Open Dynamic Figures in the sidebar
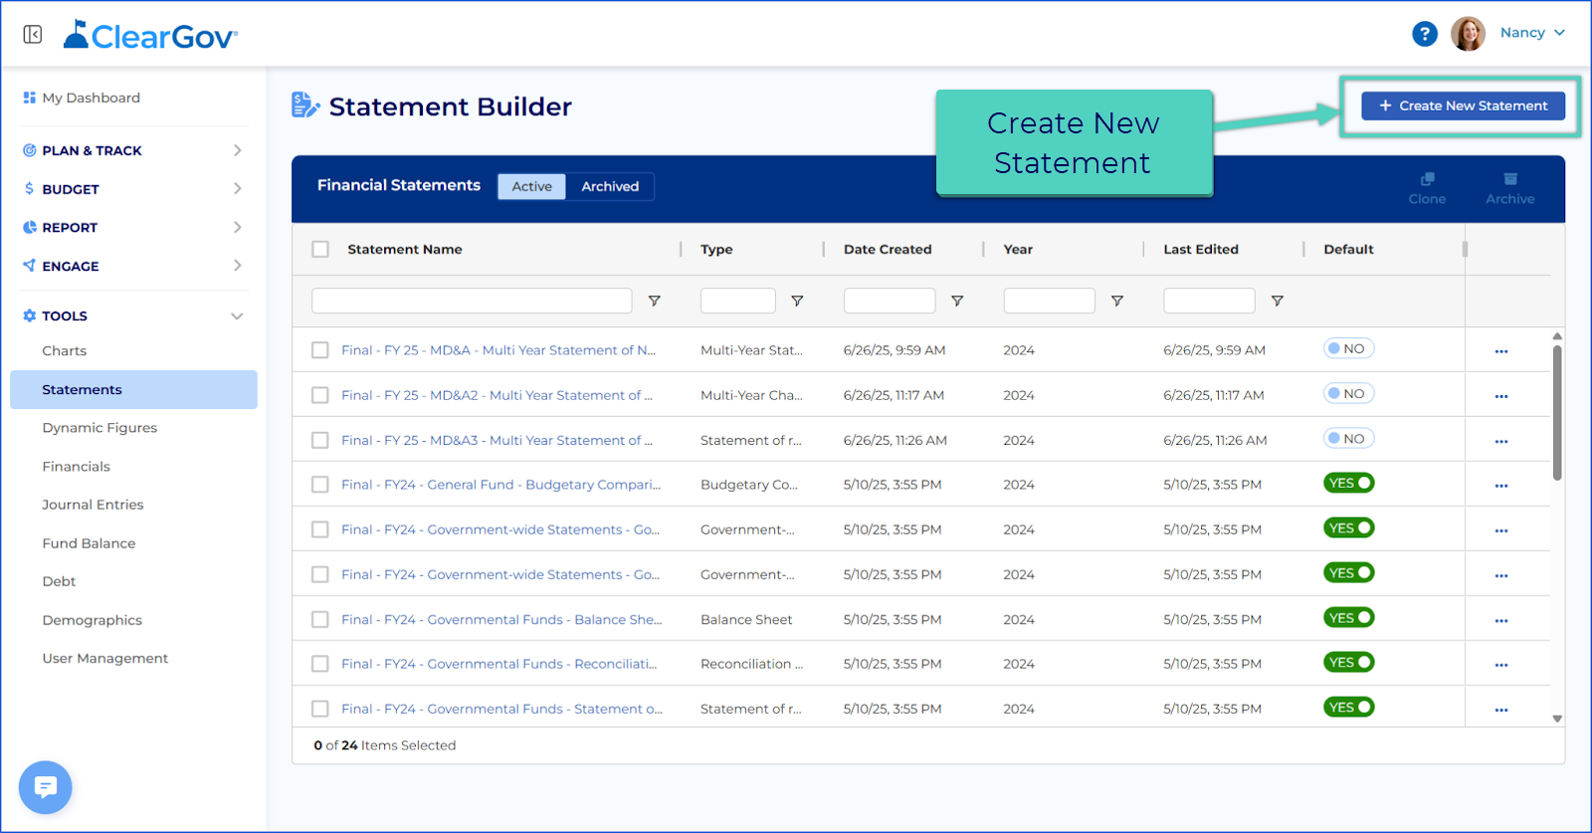The width and height of the screenshot is (1592, 833). (99, 428)
